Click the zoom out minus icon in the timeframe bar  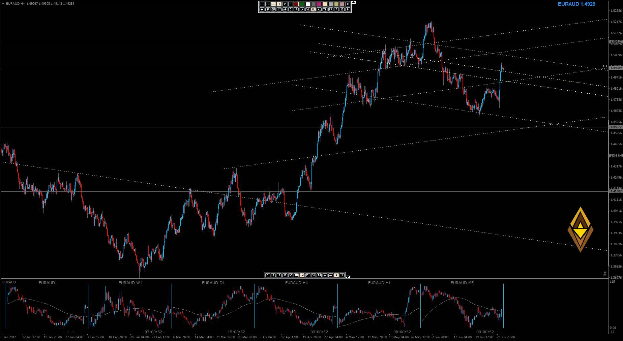tap(331, 275)
